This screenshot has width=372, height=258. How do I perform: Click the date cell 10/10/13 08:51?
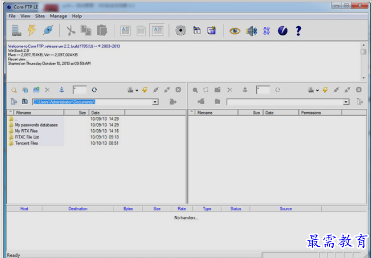click(x=105, y=143)
